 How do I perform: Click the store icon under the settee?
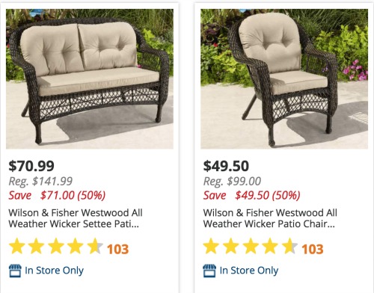15,271
